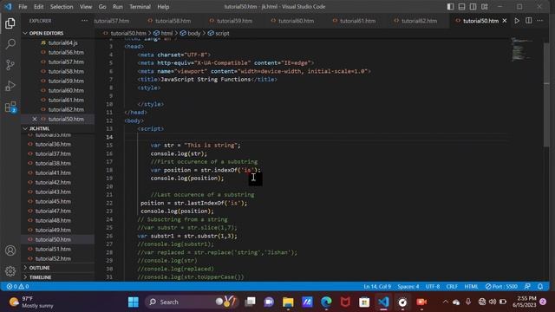Open the Terminal menu
555x312 pixels.
pos(140,7)
